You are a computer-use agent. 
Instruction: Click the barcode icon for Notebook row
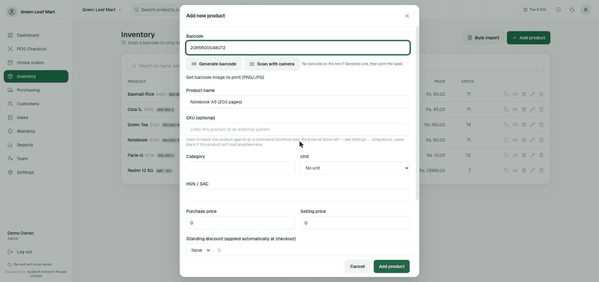[515, 140]
